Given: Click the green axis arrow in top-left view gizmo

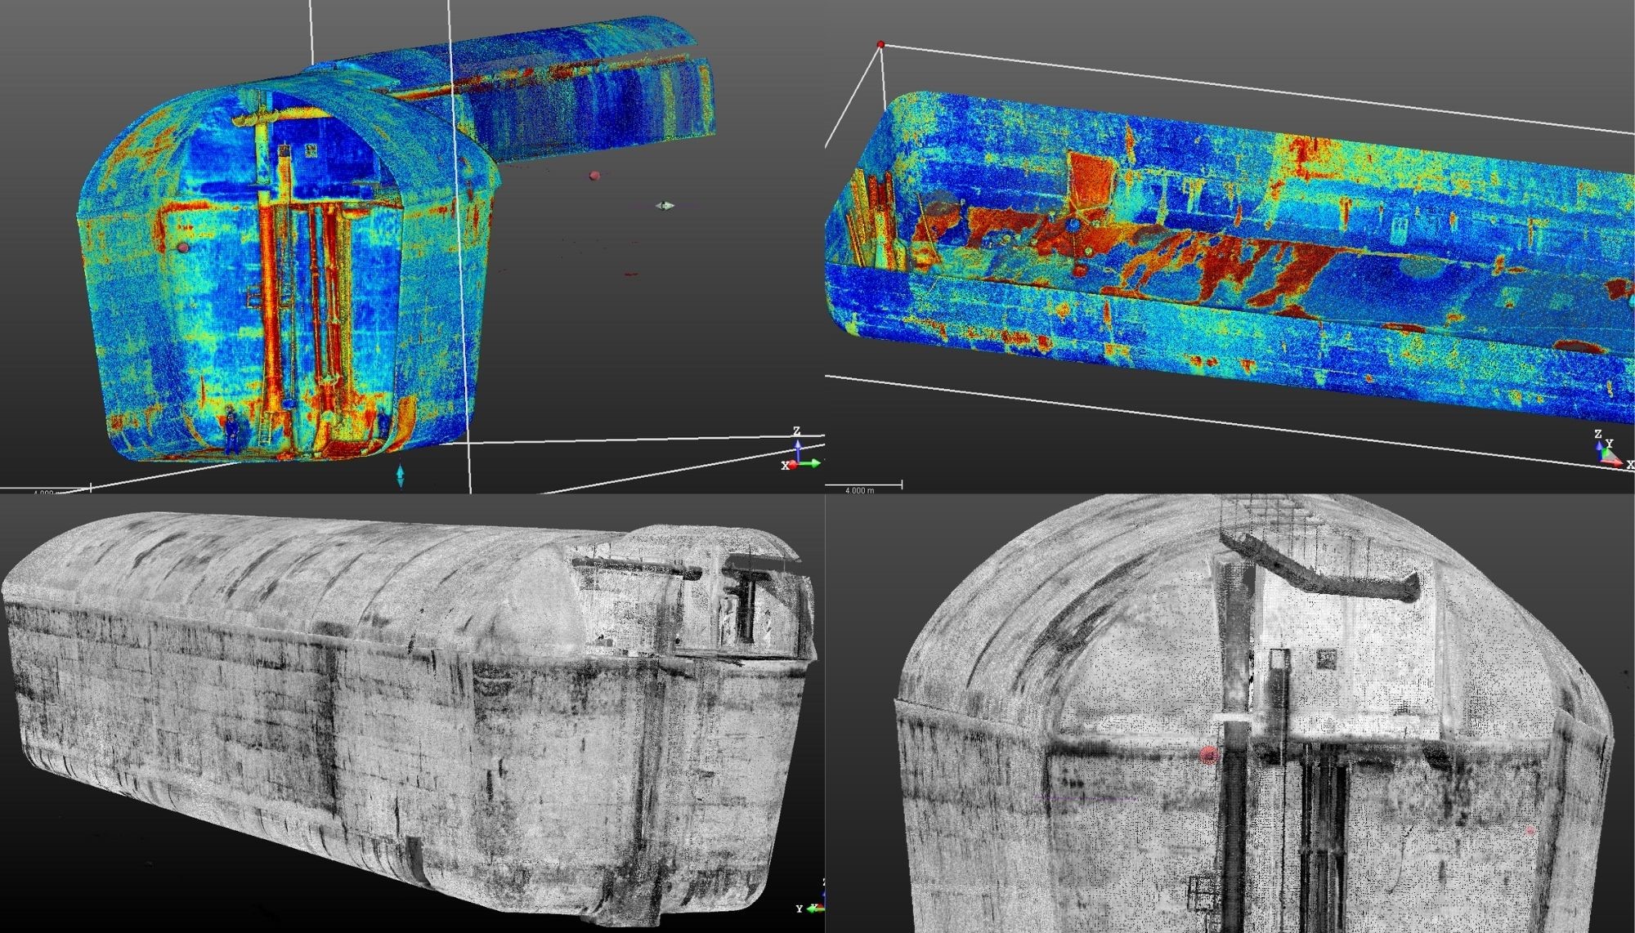Looking at the screenshot, I should point(810,463).
